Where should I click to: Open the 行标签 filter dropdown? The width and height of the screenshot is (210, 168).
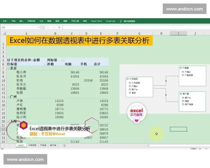[45, 64]
